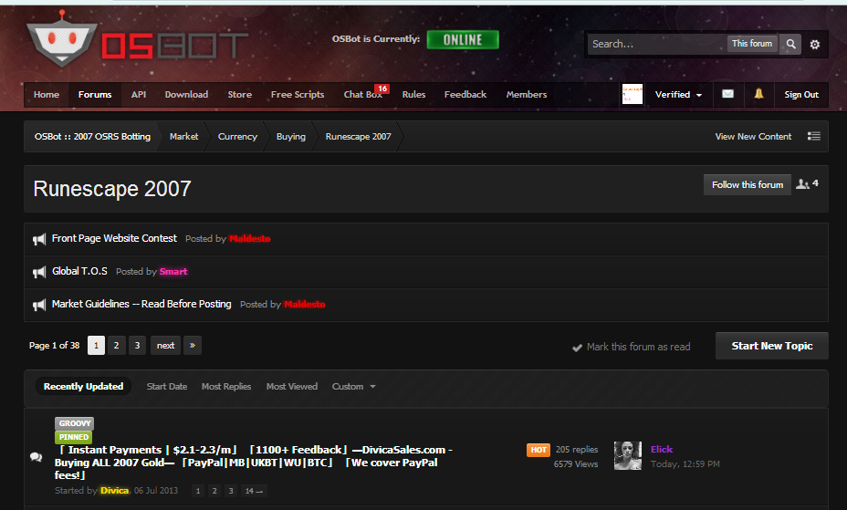Open Front Page Website Contest announcement
This screenshot has width=847, height=510.
[114, 238]
